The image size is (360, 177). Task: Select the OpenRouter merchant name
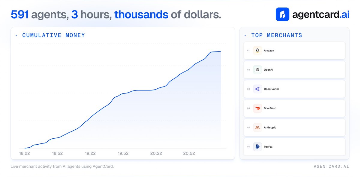[x=271, y=89]
